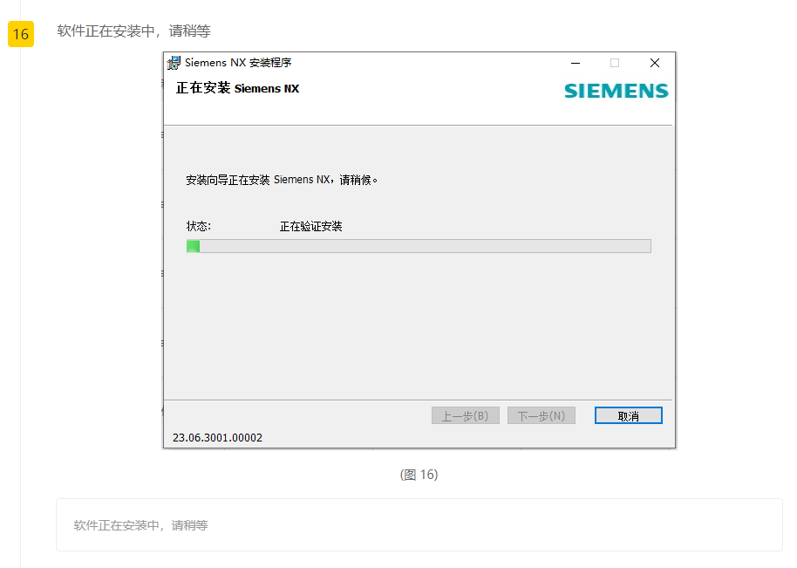The height and width of the screenshot is (568, 797).
Task: Click the 安装向导正在安装 Siemens NX message
Action: tap(282, 180)
